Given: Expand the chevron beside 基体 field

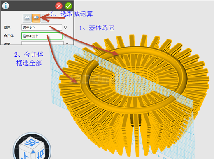Looking at the screenshot, I should [x=65, y=27].
